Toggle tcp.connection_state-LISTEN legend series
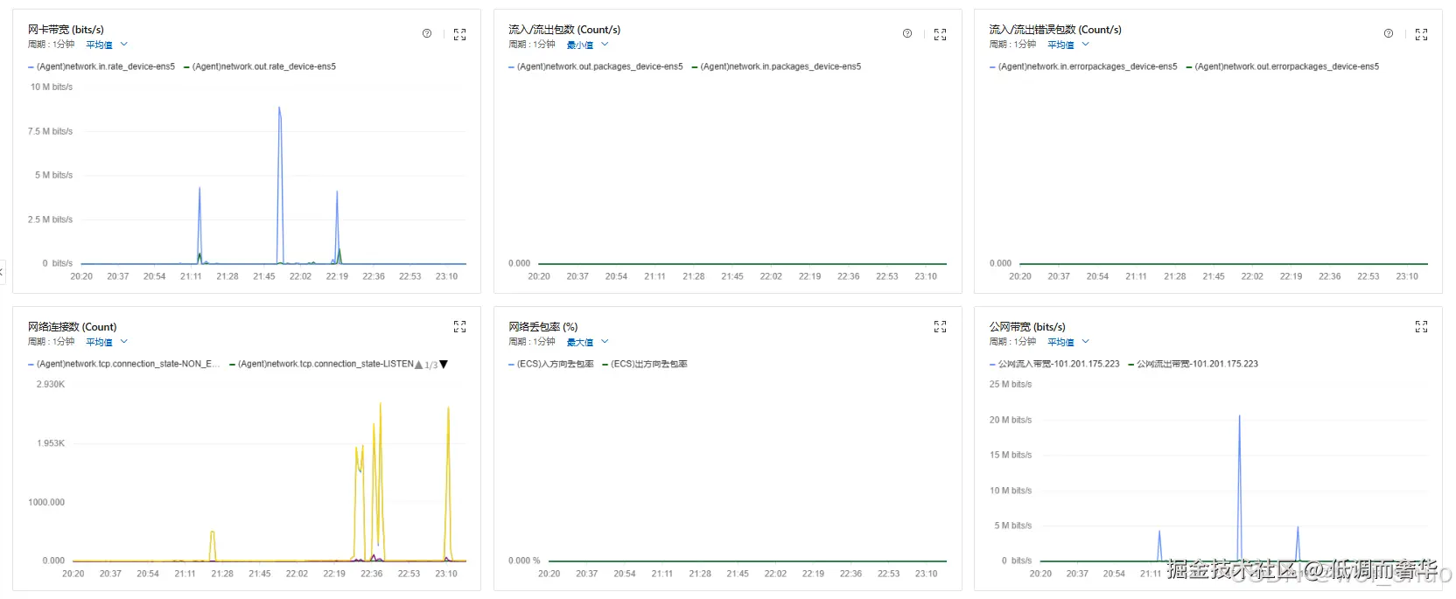This screenshot has height=599, width=1456. [x=321, y=364]
